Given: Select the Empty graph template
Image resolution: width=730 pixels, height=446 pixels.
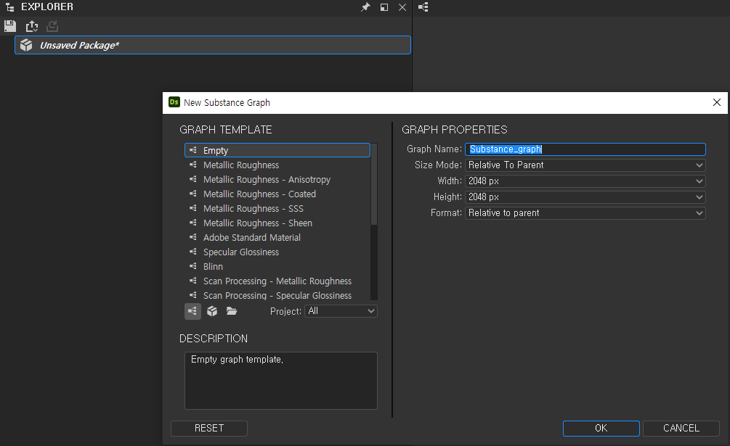Looking at the screenshot, I should click(277, 150).
